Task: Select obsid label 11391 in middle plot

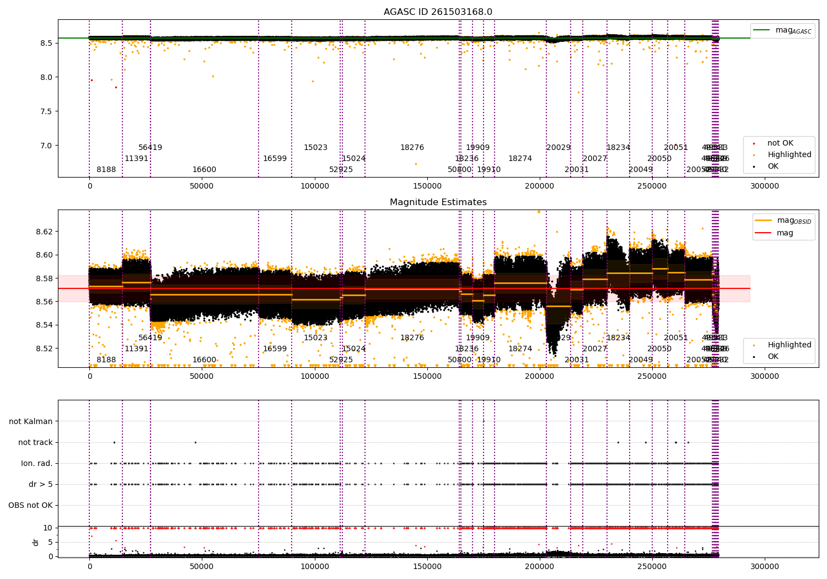Action: [136, 349]
